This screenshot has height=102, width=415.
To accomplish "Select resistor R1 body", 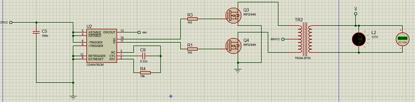I will coord(192,49).
